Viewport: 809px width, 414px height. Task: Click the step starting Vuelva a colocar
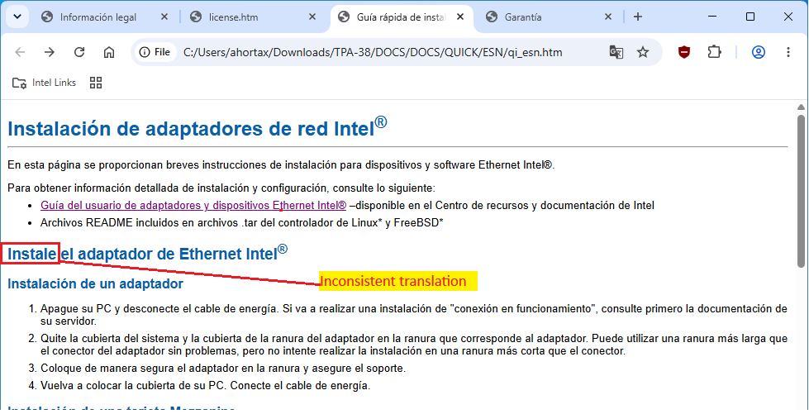point(205,386)
